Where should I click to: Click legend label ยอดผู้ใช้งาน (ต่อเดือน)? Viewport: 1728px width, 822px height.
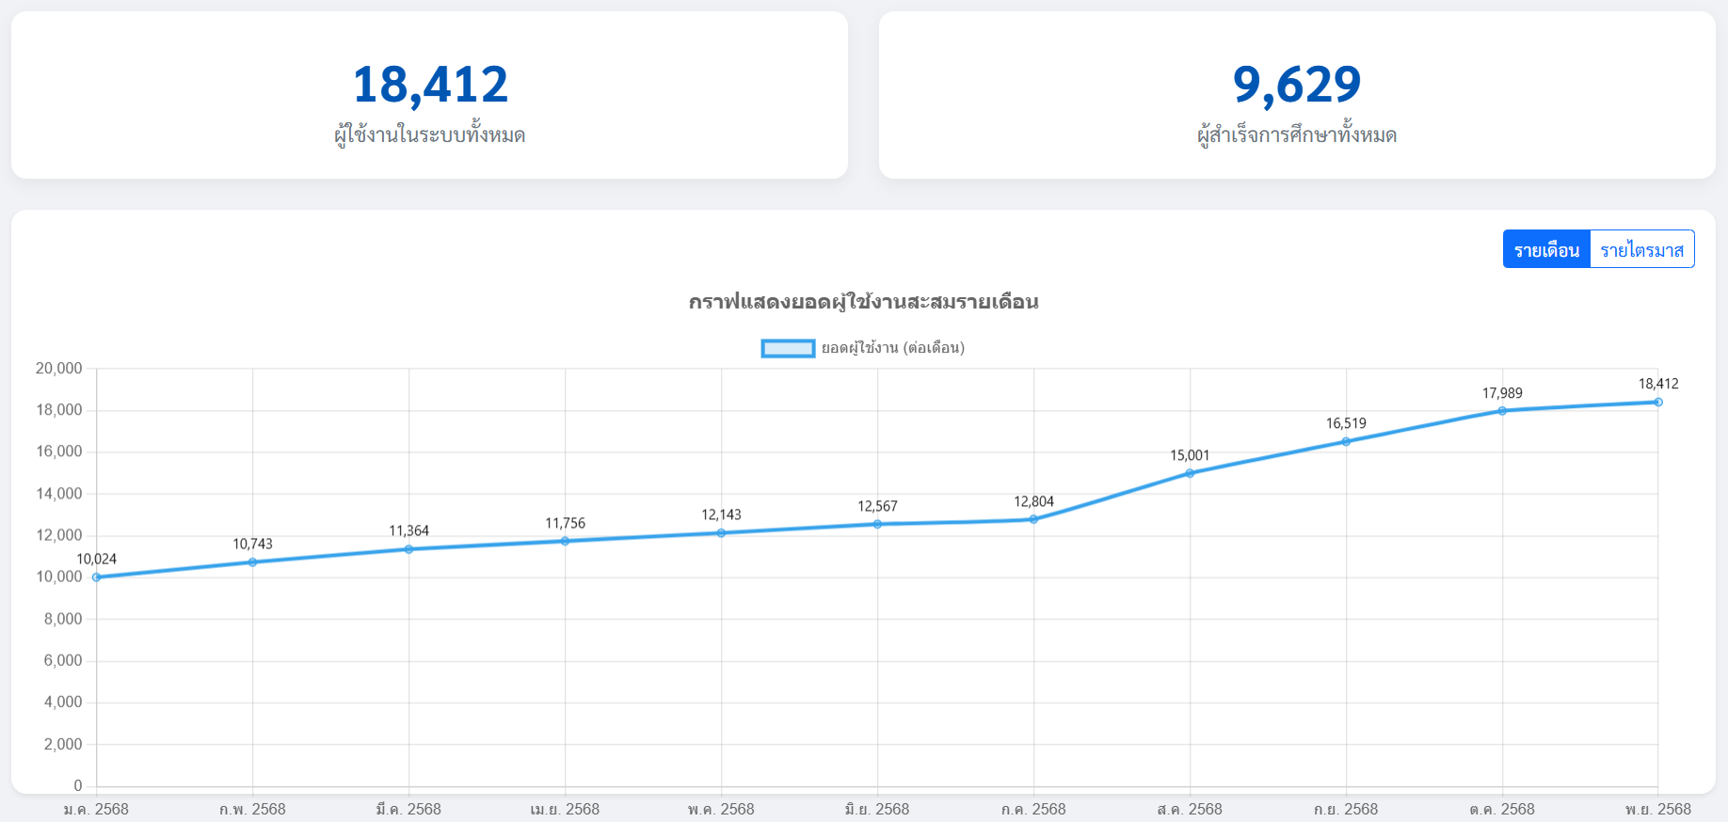point(892,348)
